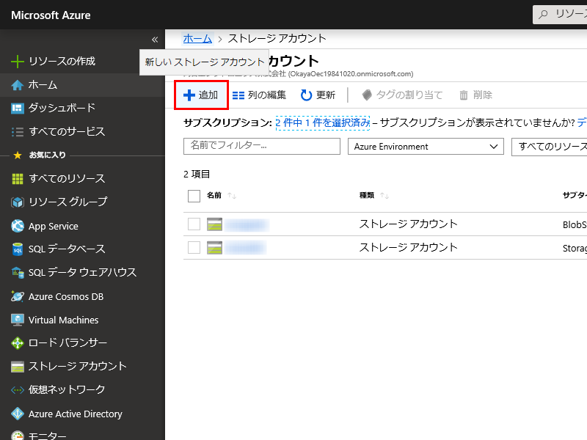
Task: Click 列の編集 button
Action: point(259,95)
